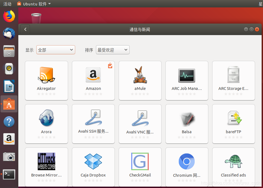The height and width of the screenshot is (188, 263).
Task: Launch Firefox from the dock
Action: tap(9, 16)
